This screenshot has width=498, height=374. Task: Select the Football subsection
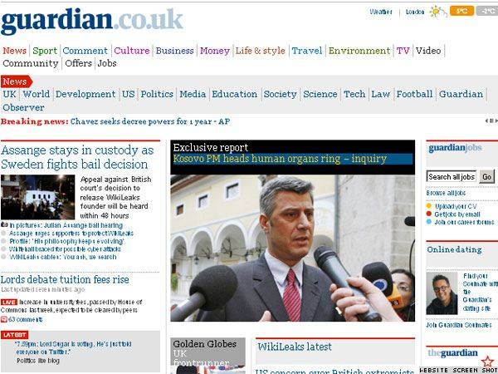pos(414,94)
